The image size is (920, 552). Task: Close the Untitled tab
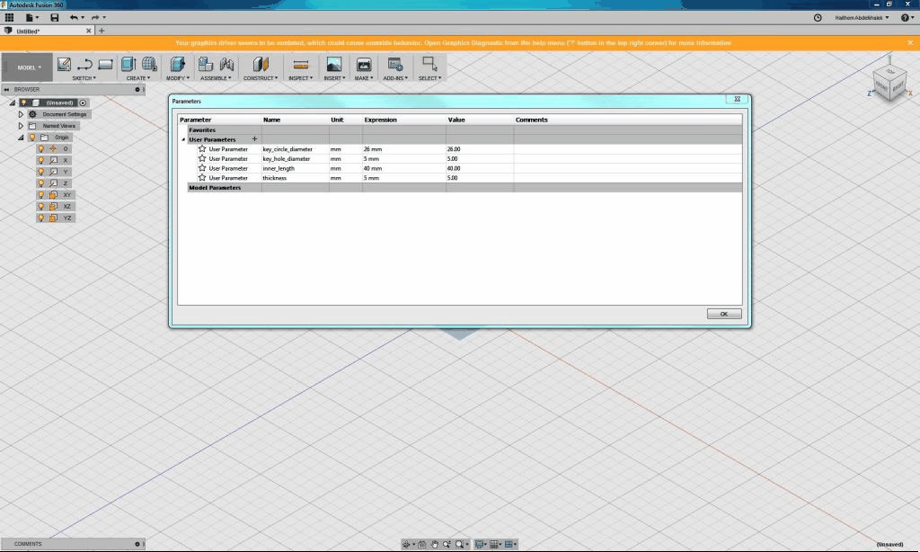89,31
